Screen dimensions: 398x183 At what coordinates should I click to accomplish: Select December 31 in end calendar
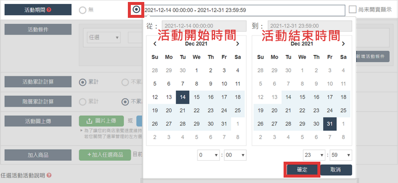pos(330,124)
